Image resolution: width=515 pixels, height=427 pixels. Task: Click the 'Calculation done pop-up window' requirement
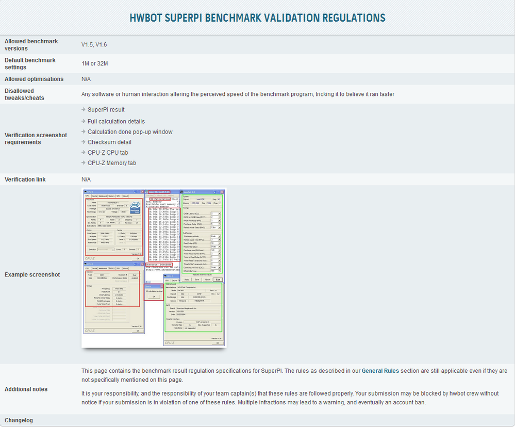click(130, 132)
